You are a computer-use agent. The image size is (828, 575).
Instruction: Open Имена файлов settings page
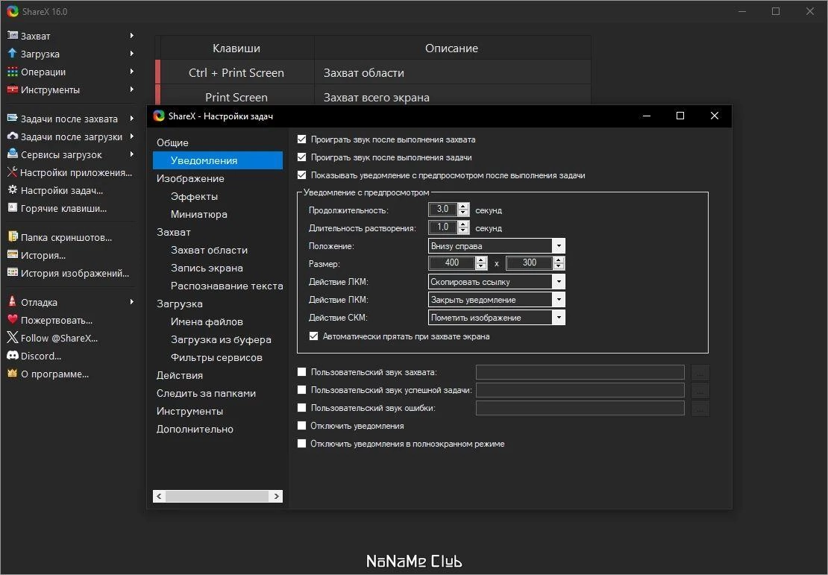click(207, 321)
